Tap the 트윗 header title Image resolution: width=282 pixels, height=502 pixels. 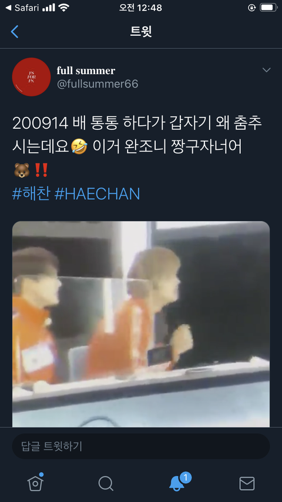click(141, 32)
